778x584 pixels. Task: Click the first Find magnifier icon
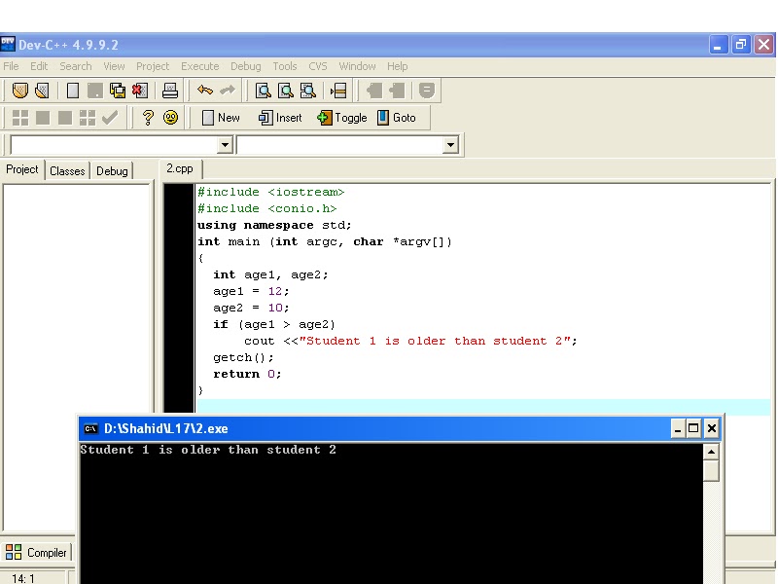point(263,91)
